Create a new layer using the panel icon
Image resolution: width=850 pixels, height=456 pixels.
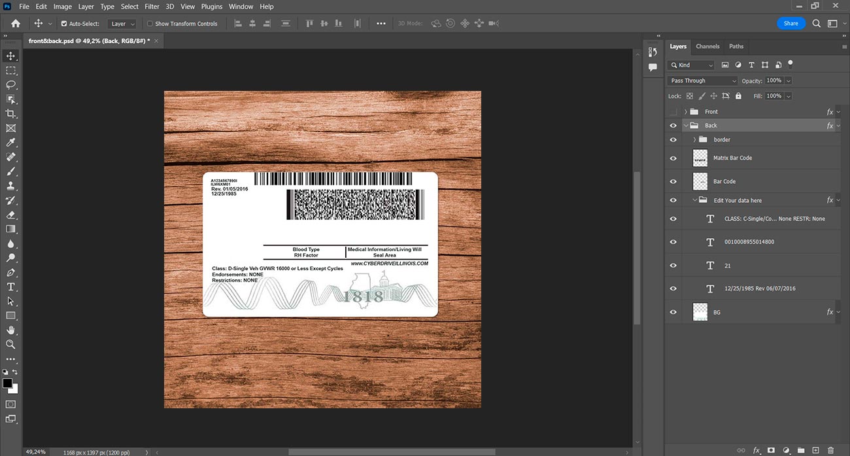[815, 450]
